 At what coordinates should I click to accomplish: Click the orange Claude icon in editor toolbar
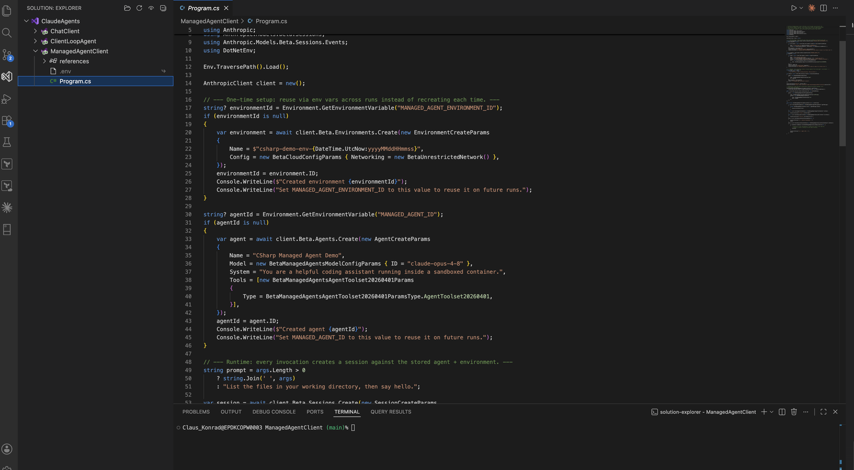(812, 8)
